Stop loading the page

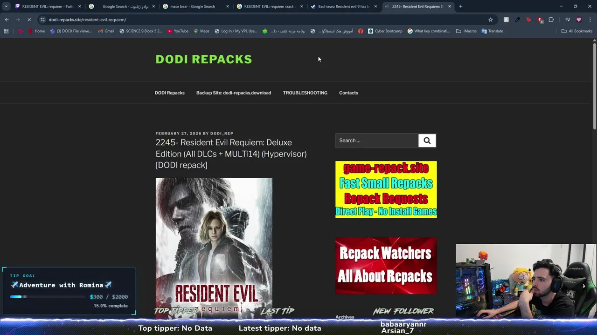click(29, 20)
